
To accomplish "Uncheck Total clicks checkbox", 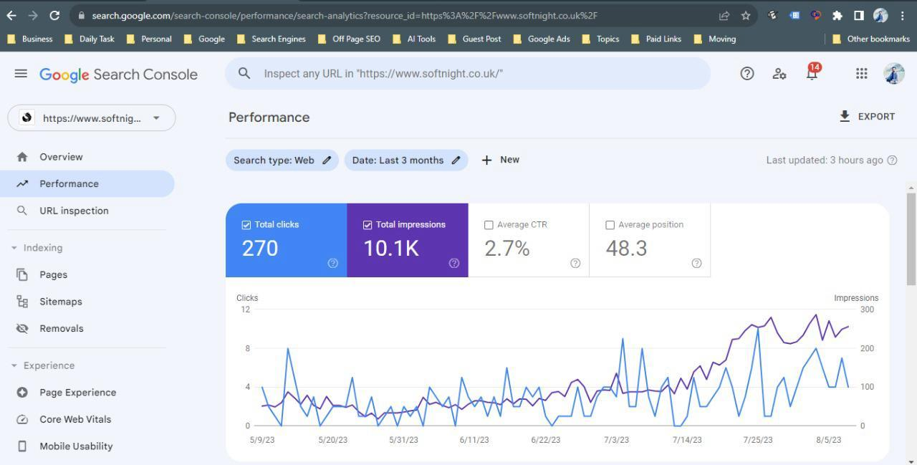I will (x=246, y=225).
